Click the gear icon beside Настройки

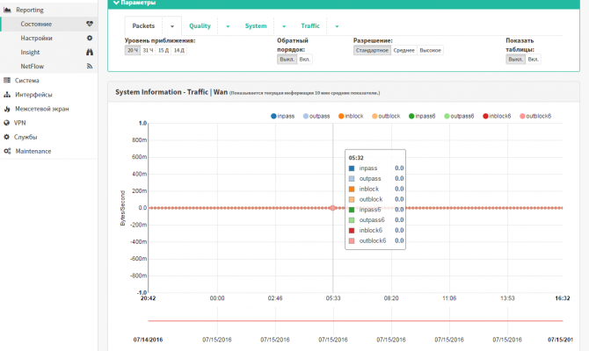click(90, 38)
